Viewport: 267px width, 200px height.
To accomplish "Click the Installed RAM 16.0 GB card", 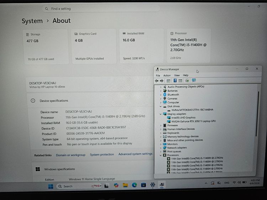I will pyautogui.click(x=142, y=46).
